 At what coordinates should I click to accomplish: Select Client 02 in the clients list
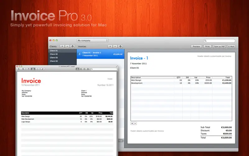coord(62,54)
